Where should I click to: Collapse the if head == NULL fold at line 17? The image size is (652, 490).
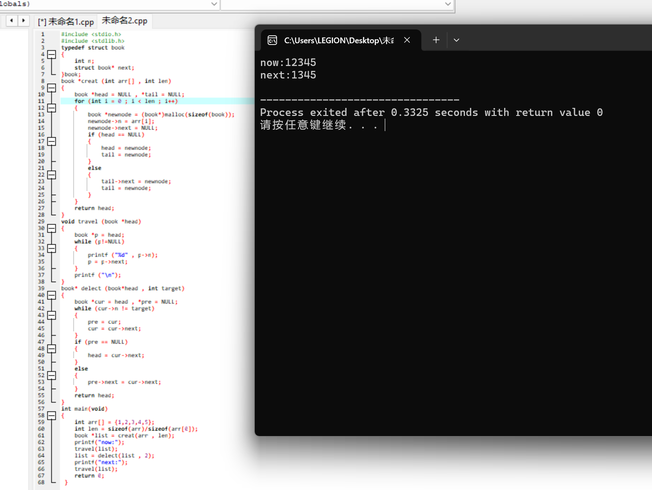[x=52, y=141]
